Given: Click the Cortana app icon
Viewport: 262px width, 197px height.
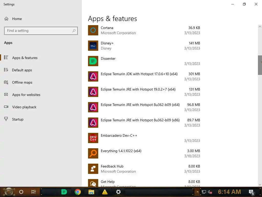Looking at the screenshot, I should (93, 30).
